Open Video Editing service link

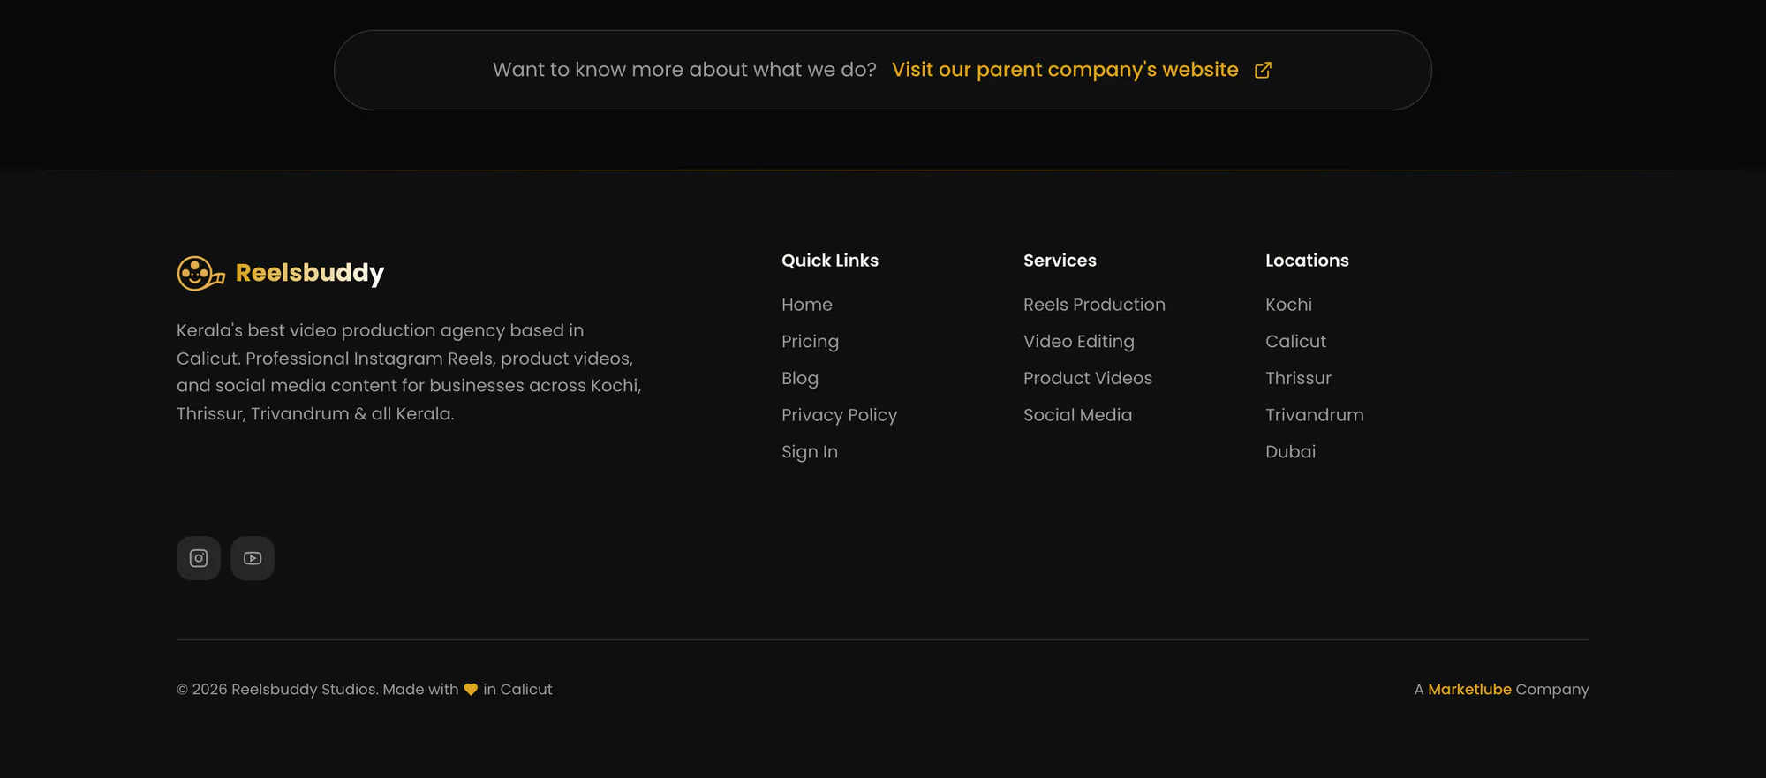tap(1079, 342)
